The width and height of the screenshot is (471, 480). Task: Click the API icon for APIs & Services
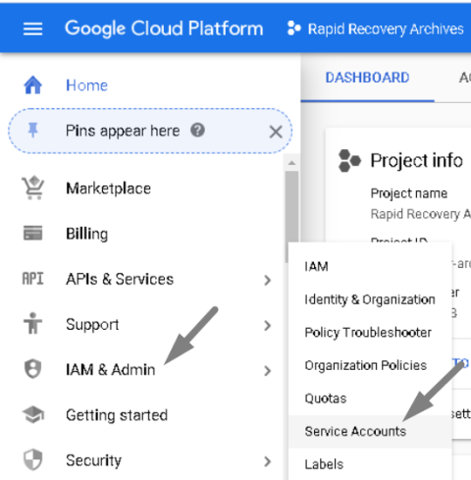pyautogui.click(x=32, y=279)
